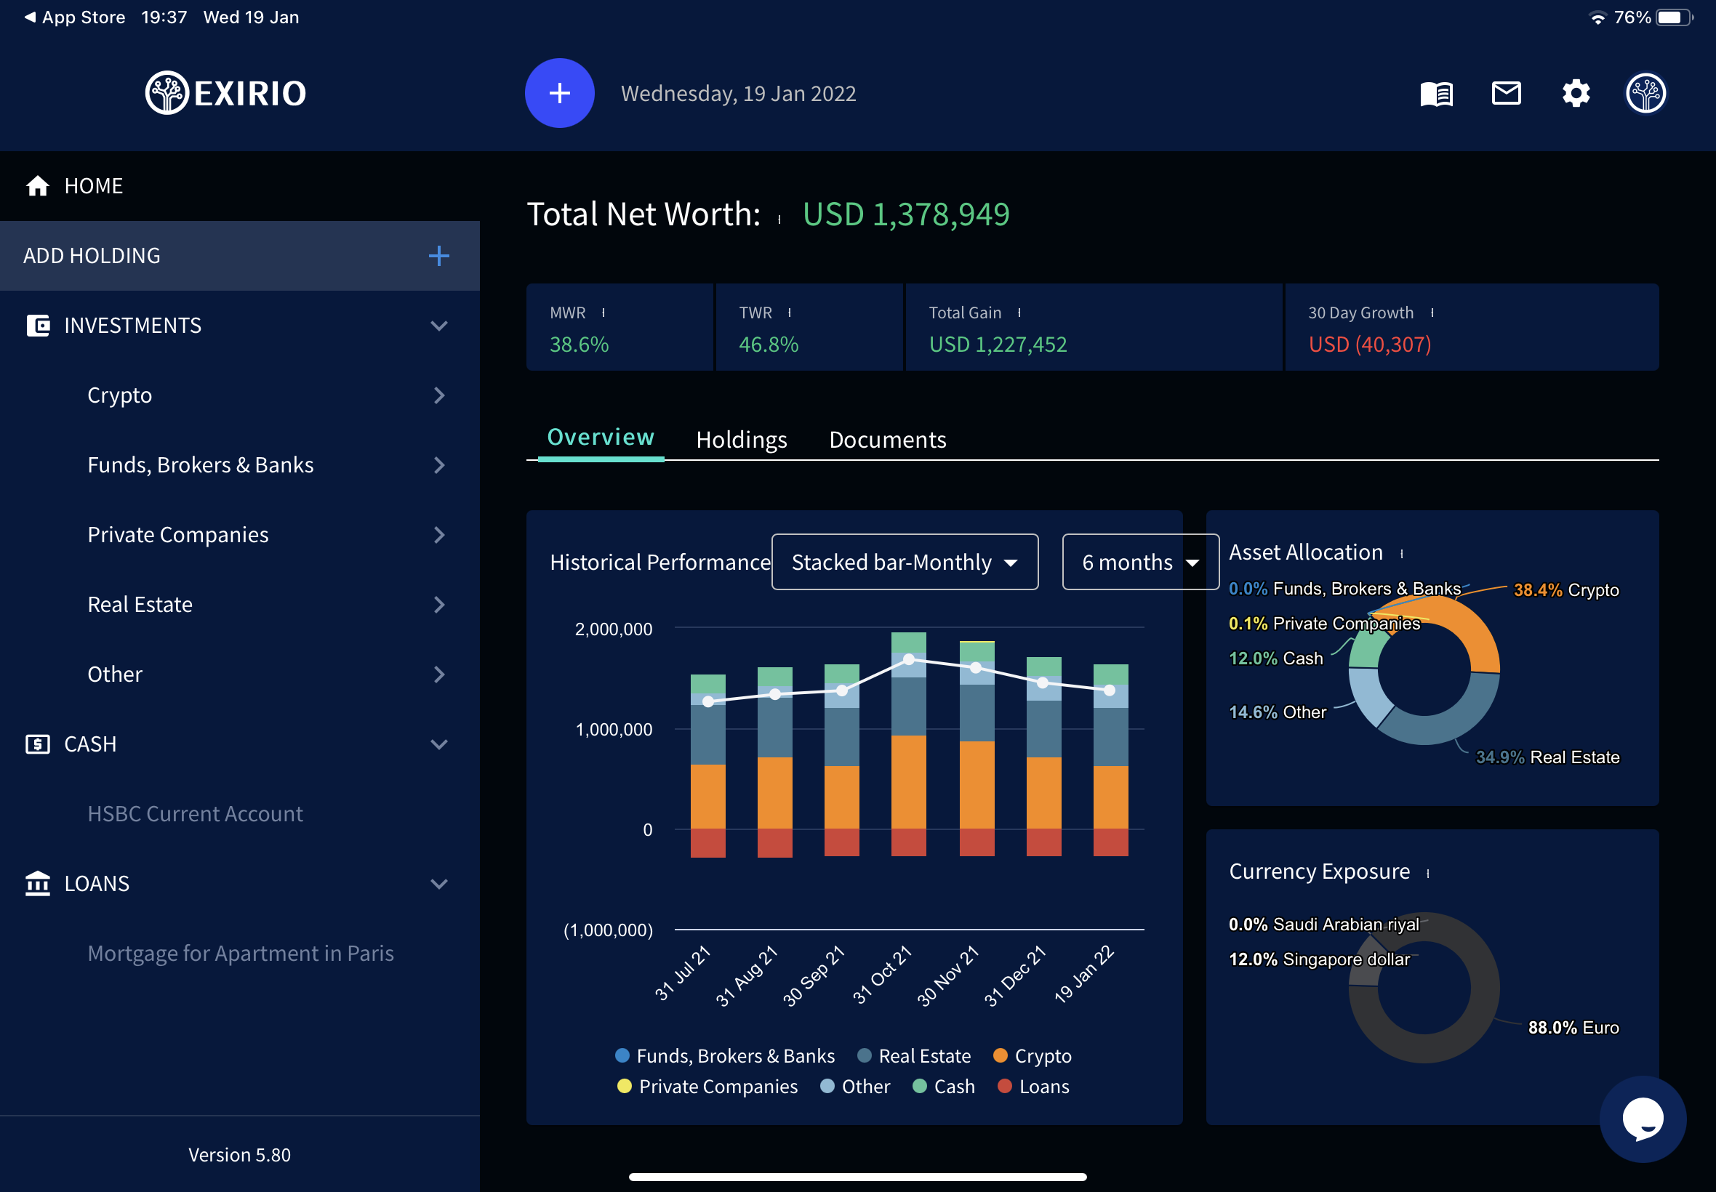Hide the Loans series via chart legend
Screen dimensions: 1716x1192
1043,1087
